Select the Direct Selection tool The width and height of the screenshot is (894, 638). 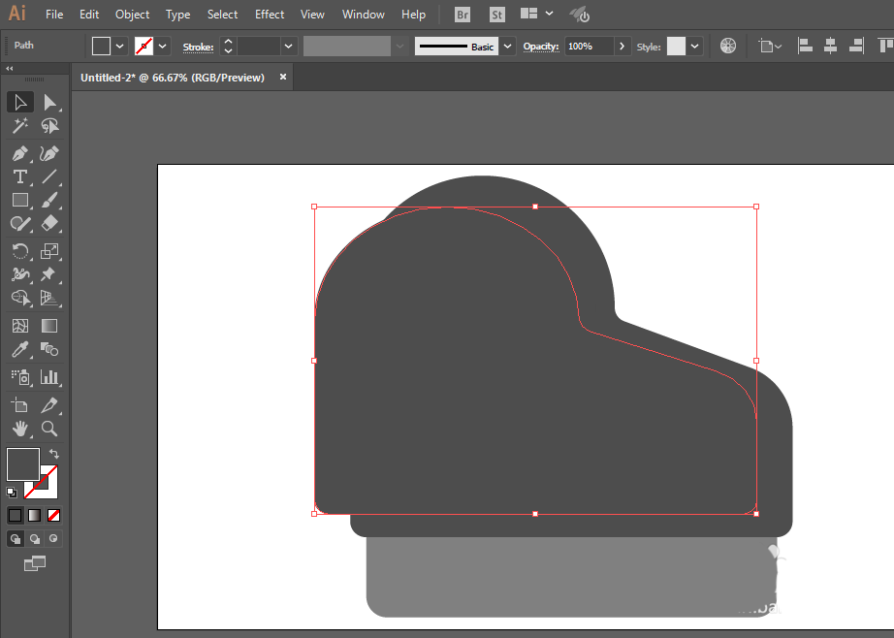(49, 102)
